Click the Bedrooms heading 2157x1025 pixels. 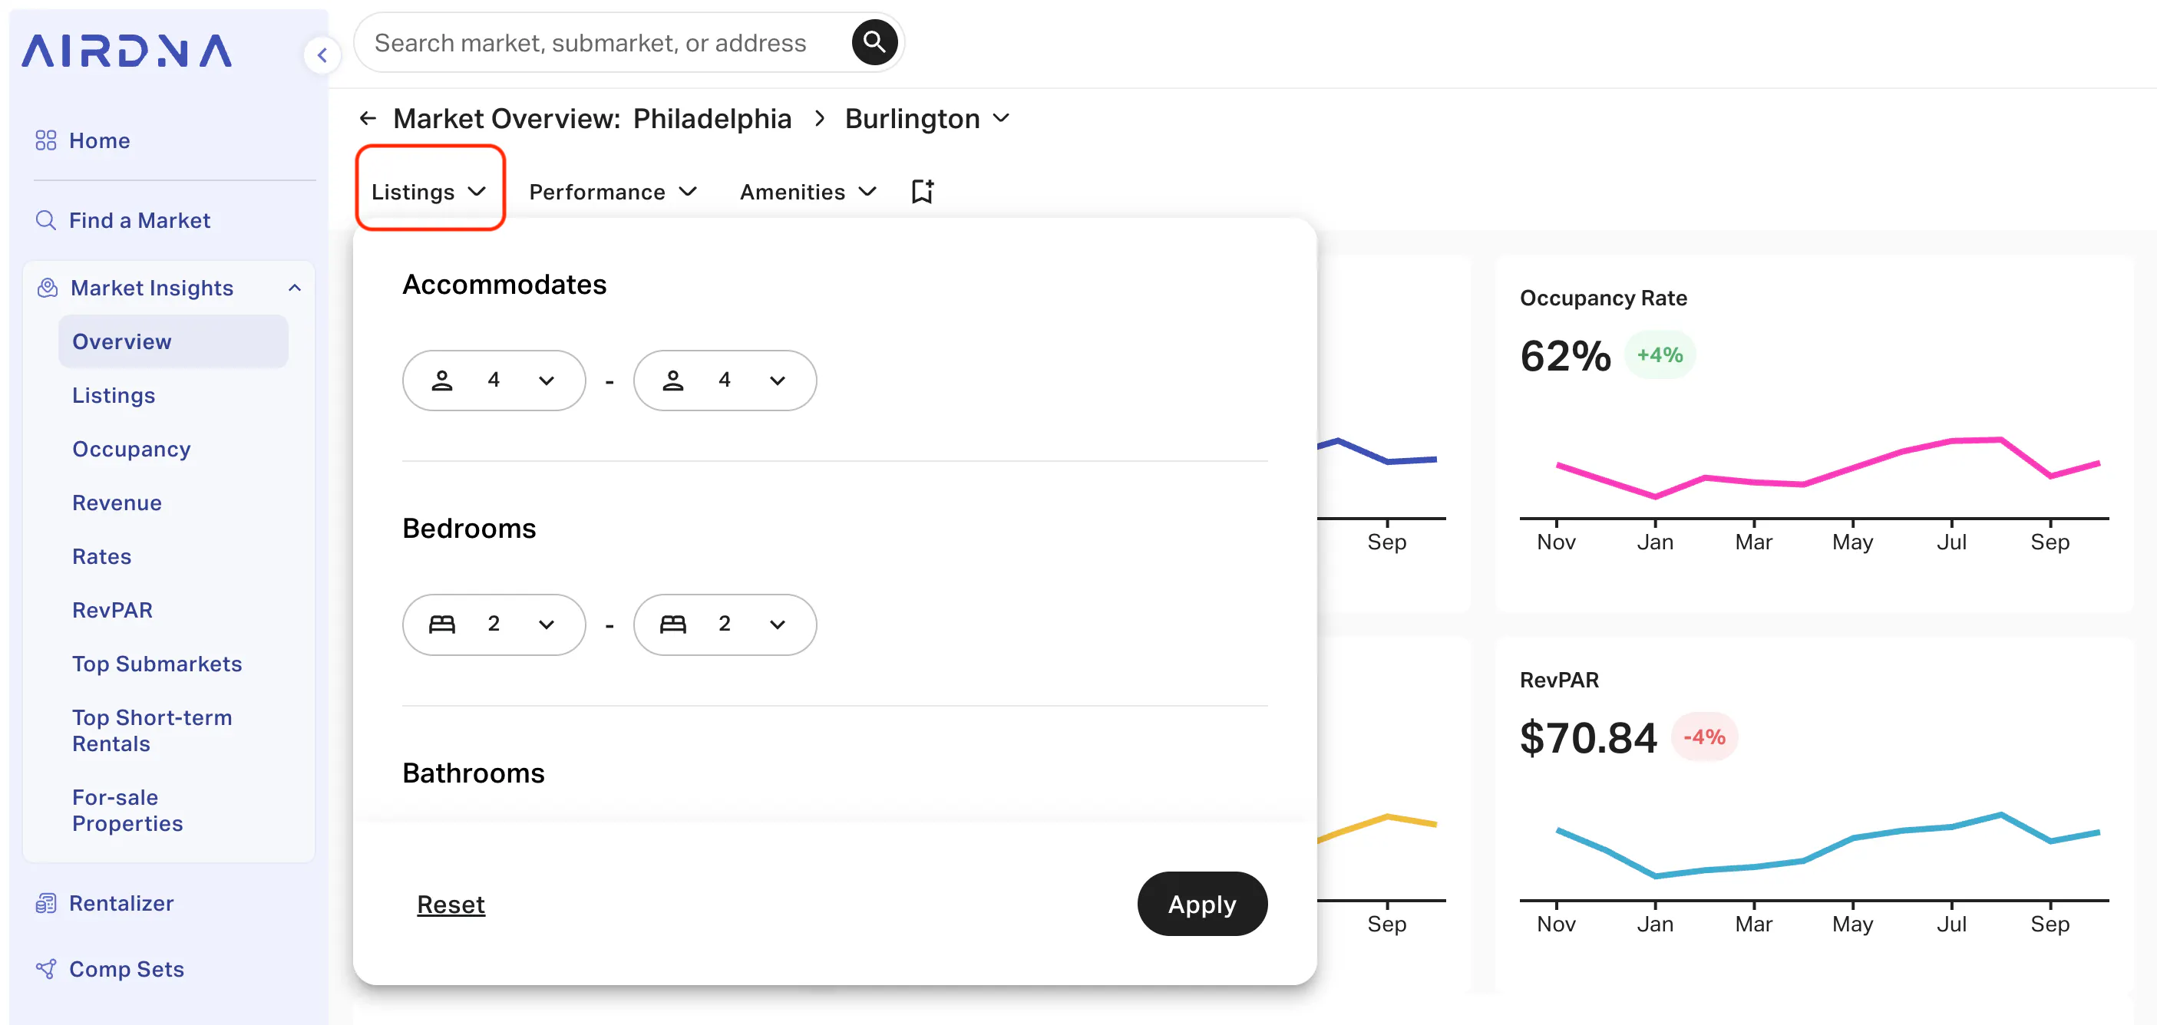[x=470, y=529]
